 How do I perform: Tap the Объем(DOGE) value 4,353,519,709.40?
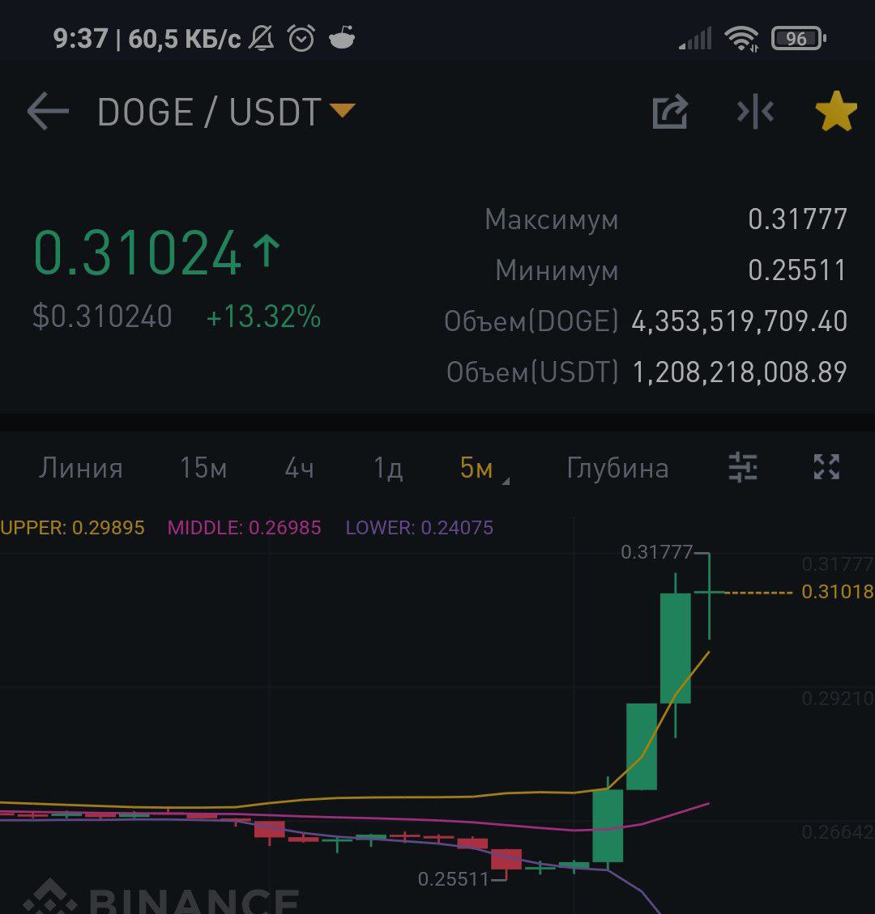click(x=740, y=321)
